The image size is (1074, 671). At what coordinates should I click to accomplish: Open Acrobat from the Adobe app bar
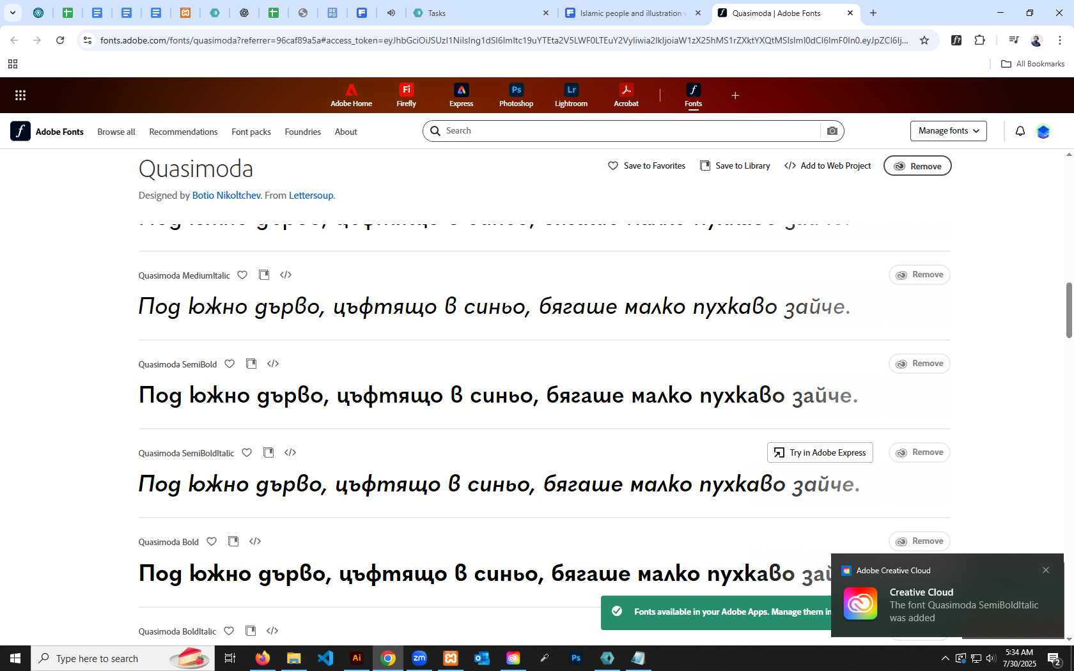click(626, 95)
